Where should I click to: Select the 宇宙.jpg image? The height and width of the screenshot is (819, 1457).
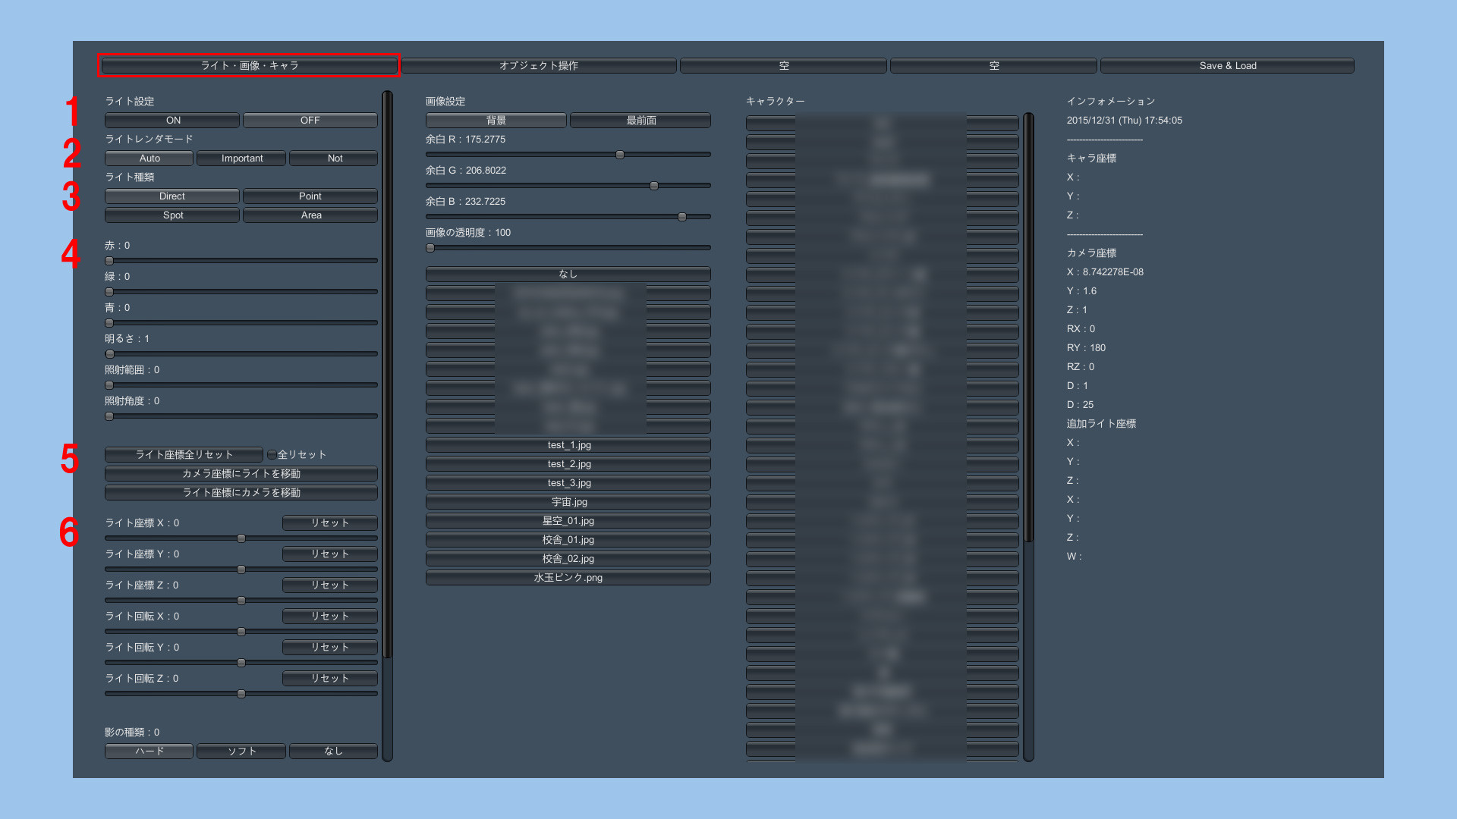coord(568,502)
